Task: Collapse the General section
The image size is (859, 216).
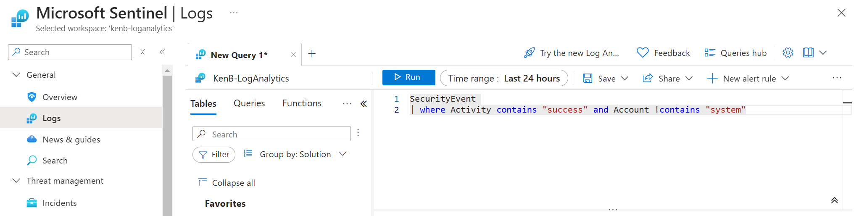Action: pyautogui.click(x=16, y=75)
